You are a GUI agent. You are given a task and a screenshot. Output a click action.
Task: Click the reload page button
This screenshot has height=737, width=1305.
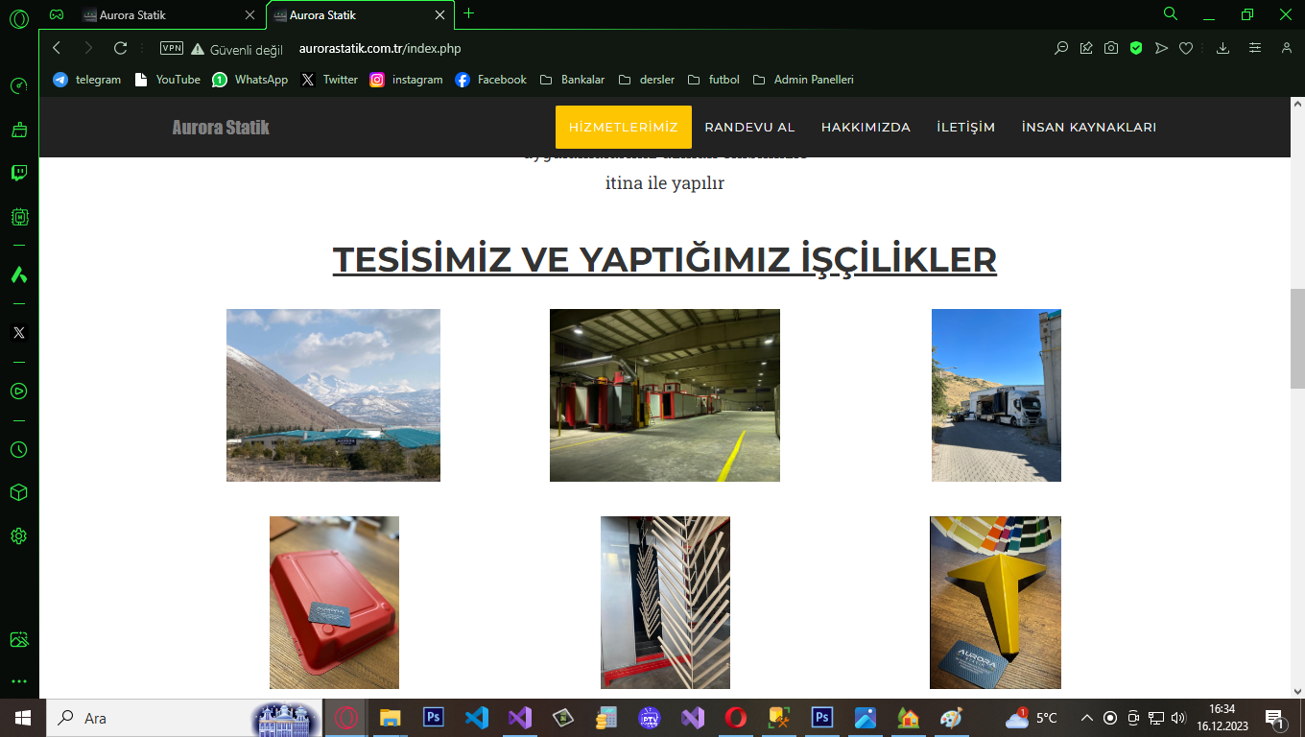tap(120, 48)
